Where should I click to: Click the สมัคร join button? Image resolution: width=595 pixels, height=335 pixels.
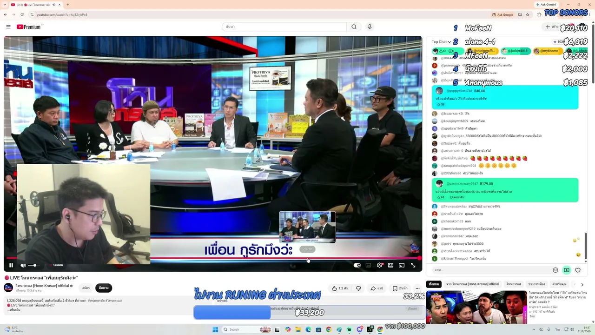click(x=86, y=288)
